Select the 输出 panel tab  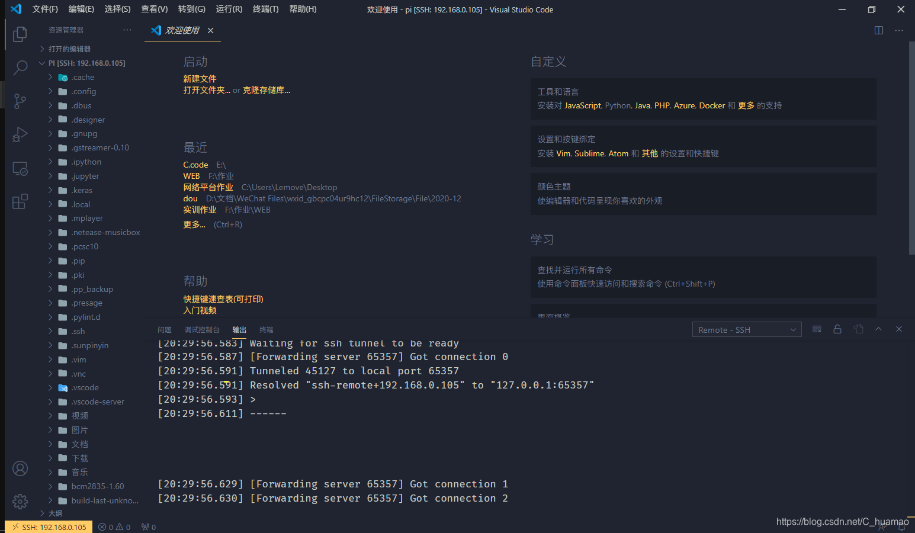[239, 330]
